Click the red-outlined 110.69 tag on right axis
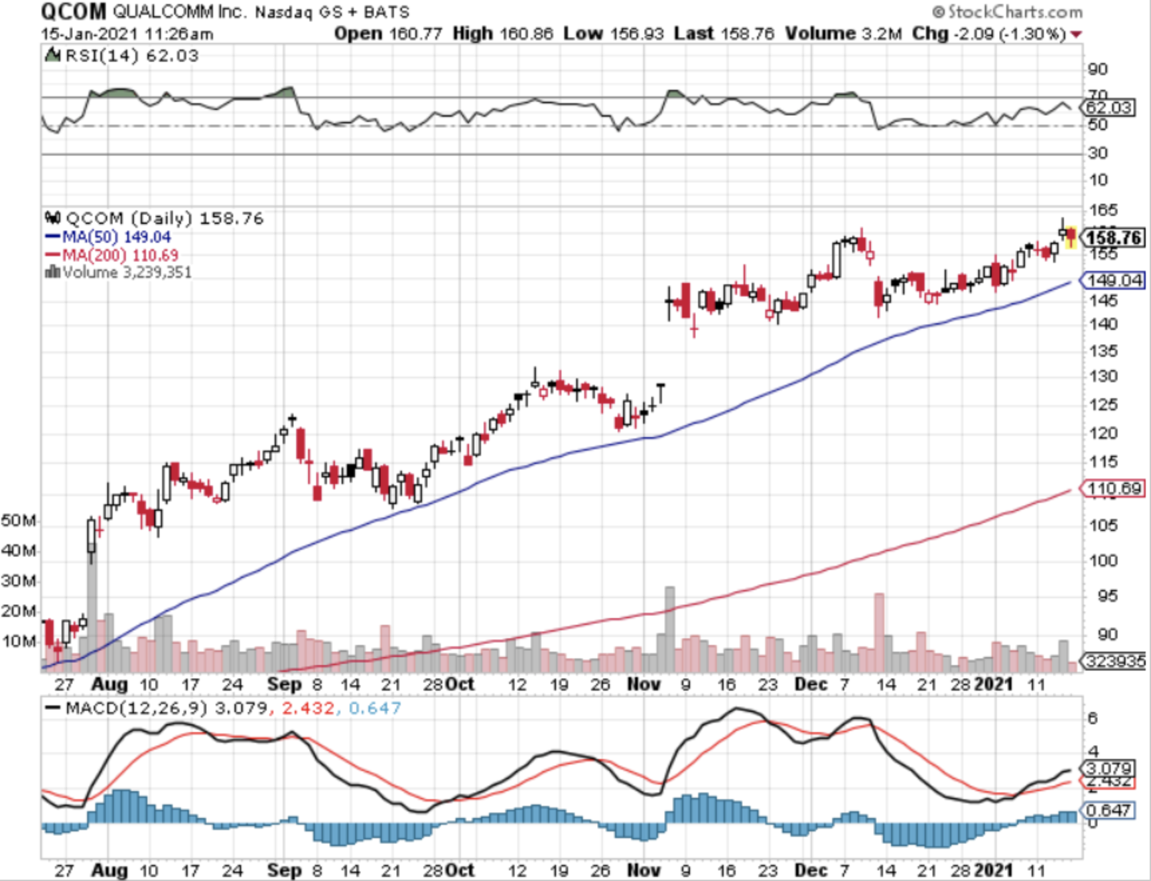 click(x=1113, y=488)
